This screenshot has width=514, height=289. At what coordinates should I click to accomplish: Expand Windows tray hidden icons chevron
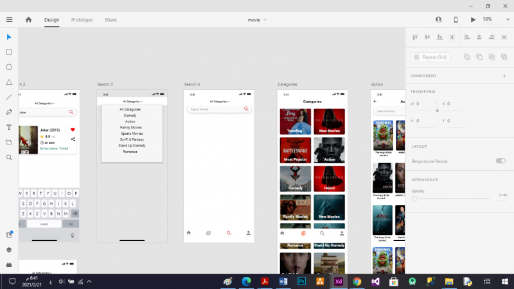point(89,281)
